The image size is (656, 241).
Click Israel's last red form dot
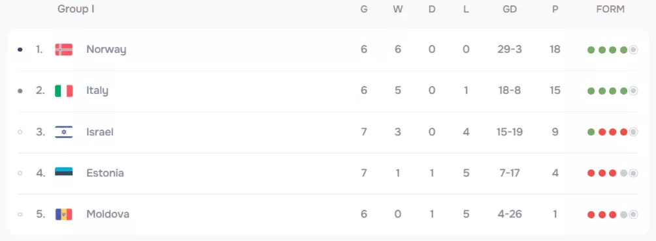pyautogui.click(x=623, y=132)
